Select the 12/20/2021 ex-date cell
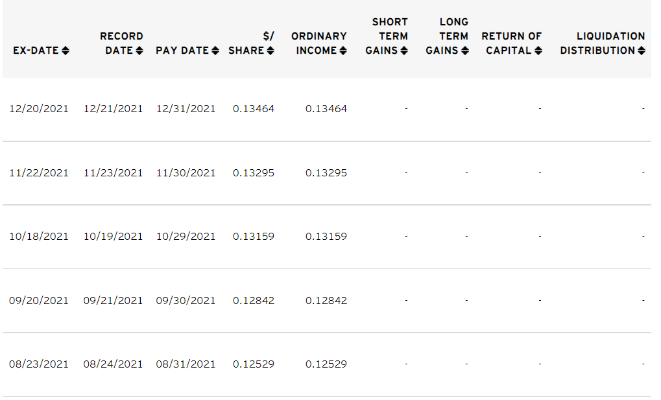This screenshot has height=400, width=661. pyautogui.click(x=39, y=109)
